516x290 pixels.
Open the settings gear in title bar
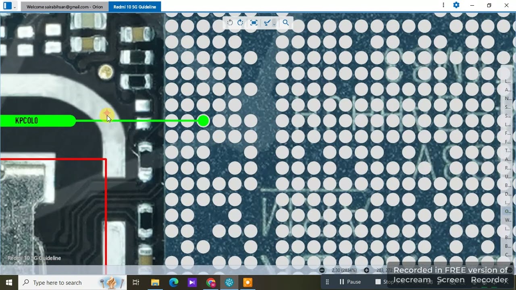tap(456, 5)
